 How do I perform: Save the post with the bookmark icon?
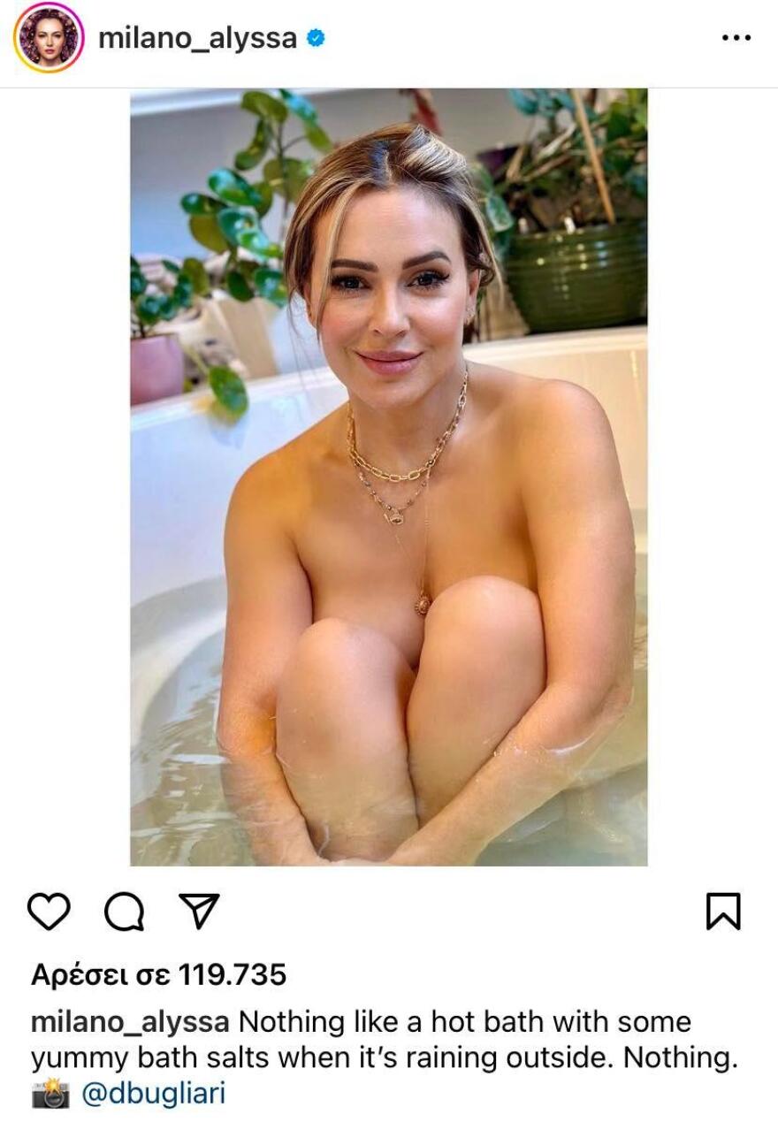click(x=723, y=912)
